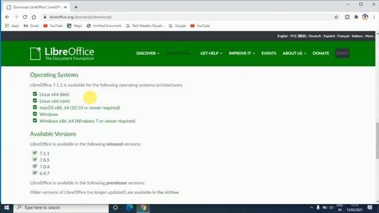379x213 pixels.
Task: Show More languages
Action: (x=370, y=36)
